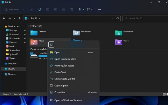Expand the breadcrumb chevron after This PC
The width and height of the screenshot is (168, 105).
[39, 19]
